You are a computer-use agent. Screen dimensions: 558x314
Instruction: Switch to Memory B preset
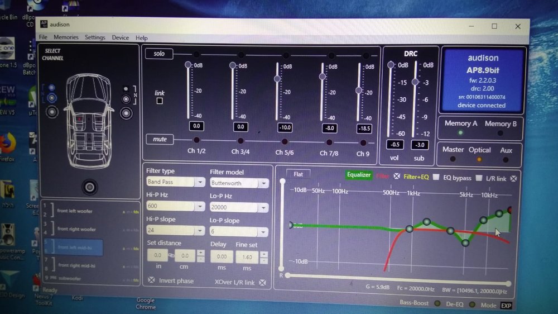tap(500, 133)
